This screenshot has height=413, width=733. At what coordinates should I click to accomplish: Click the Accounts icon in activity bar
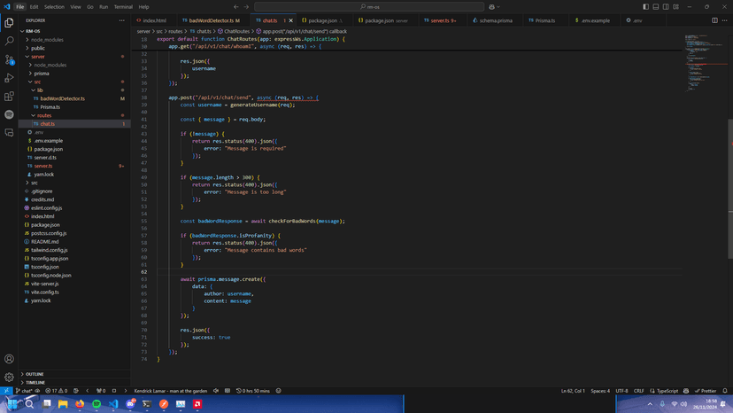9,359
